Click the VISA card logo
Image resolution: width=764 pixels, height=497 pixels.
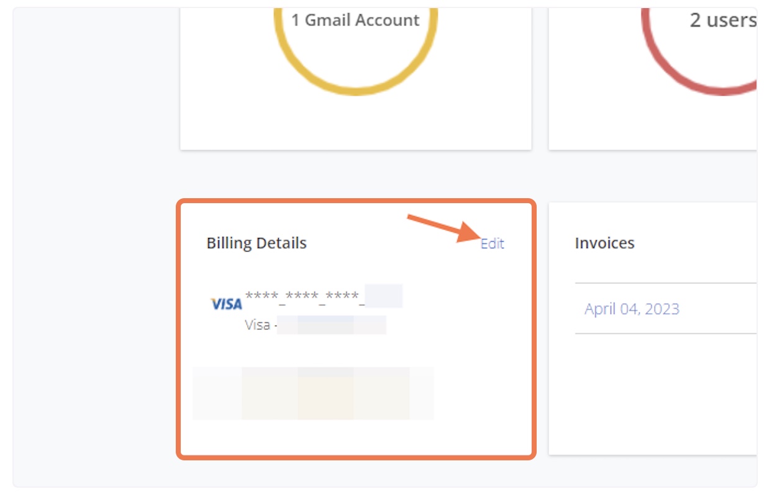pos(226,304)
